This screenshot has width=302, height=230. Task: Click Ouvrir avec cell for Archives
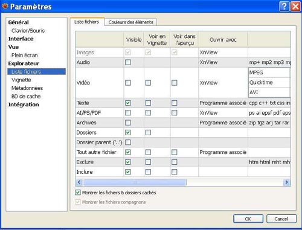click(223, 123)
